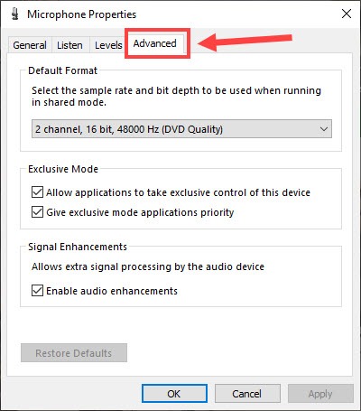The width and height of the screenshot is (361, 411).
Task: Uncheck Allow applications to take exclusive control
Action: tap(37, 192)
